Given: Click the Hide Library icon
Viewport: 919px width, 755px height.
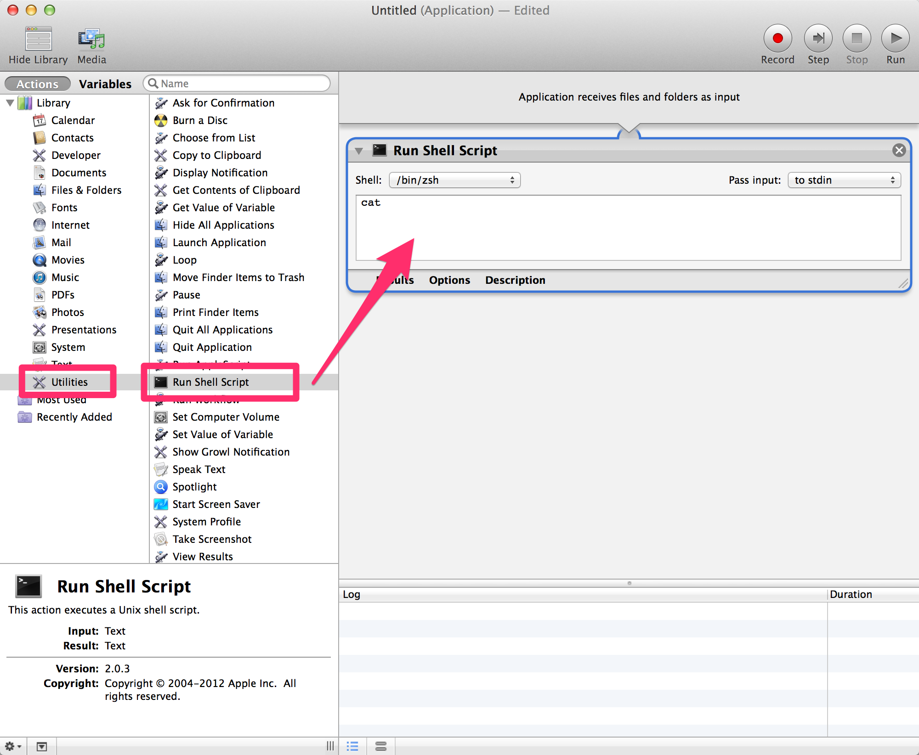Looking at the screenshot, I should point(38,39).
